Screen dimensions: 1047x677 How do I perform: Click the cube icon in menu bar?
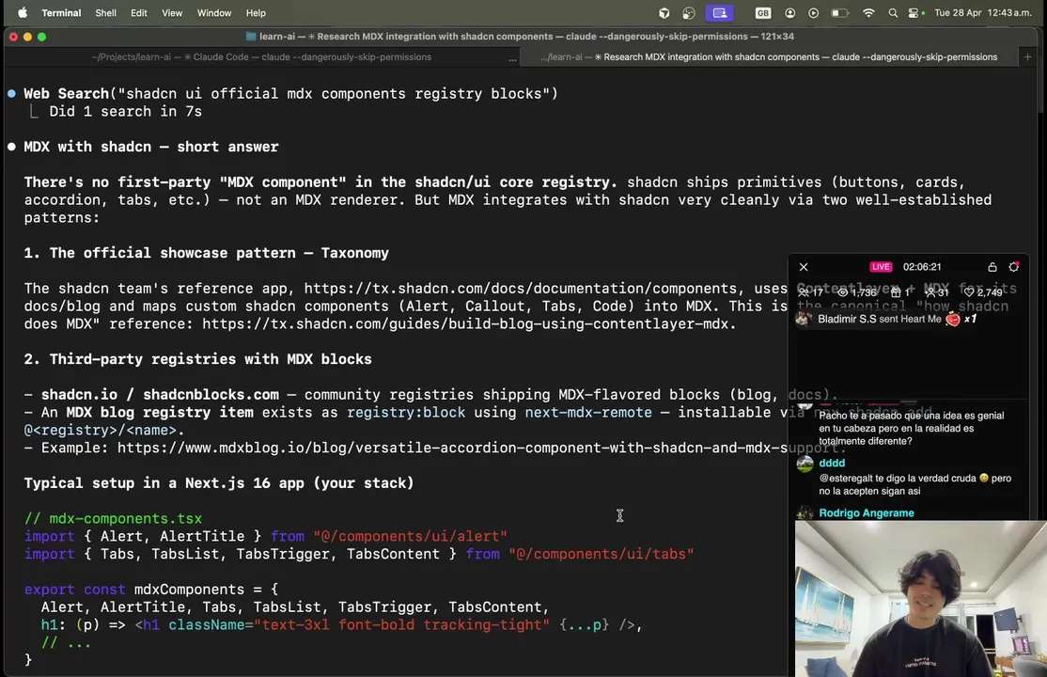664,13
